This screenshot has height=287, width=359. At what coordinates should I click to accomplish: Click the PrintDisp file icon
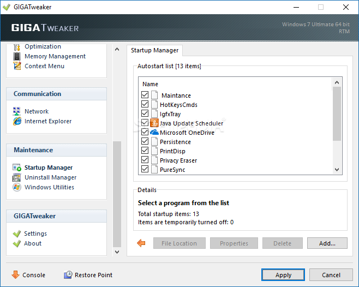(x=154, y=151)
